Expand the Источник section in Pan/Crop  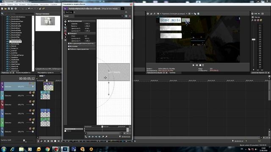tap(69, 46)
